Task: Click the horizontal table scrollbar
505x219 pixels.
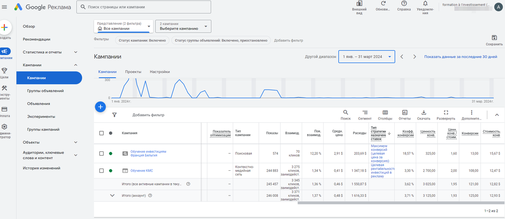Action: coord(401,203)
